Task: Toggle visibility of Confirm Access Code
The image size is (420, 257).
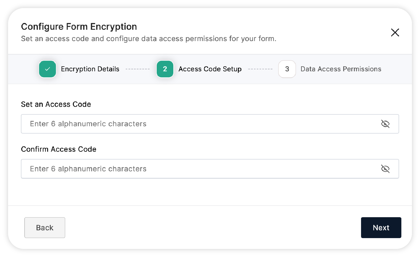Action: point(385,169)
